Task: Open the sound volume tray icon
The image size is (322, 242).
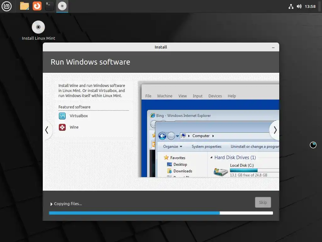Action: click(299, 6)
